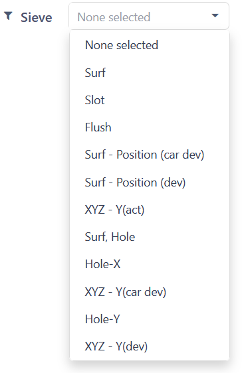Click the Sieve label text
Image resolution: width=242 pixels, height=373 pixels.
36,17
